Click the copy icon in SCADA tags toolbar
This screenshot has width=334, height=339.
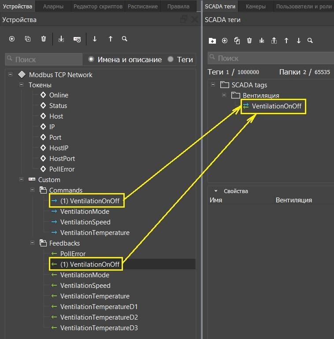point(237,41)
